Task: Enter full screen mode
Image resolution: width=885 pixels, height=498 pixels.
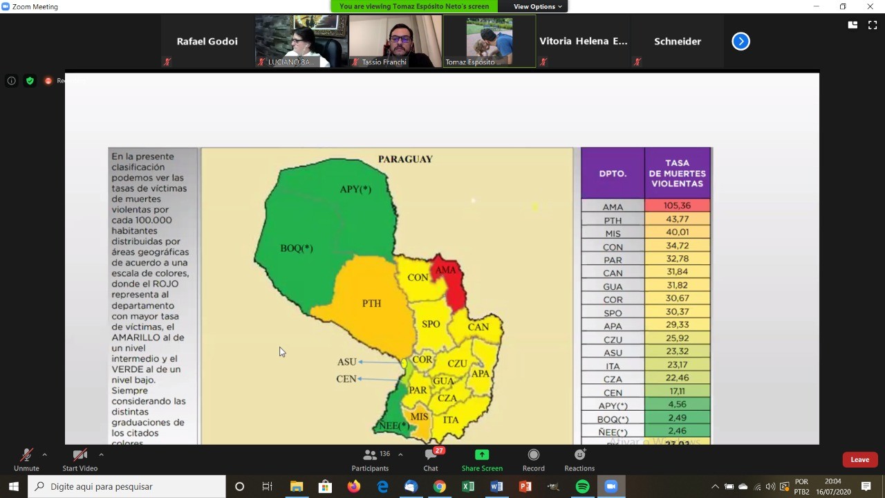Action: pos(873,25)
